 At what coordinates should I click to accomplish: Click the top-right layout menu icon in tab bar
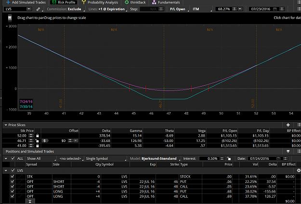pos(299,2)
